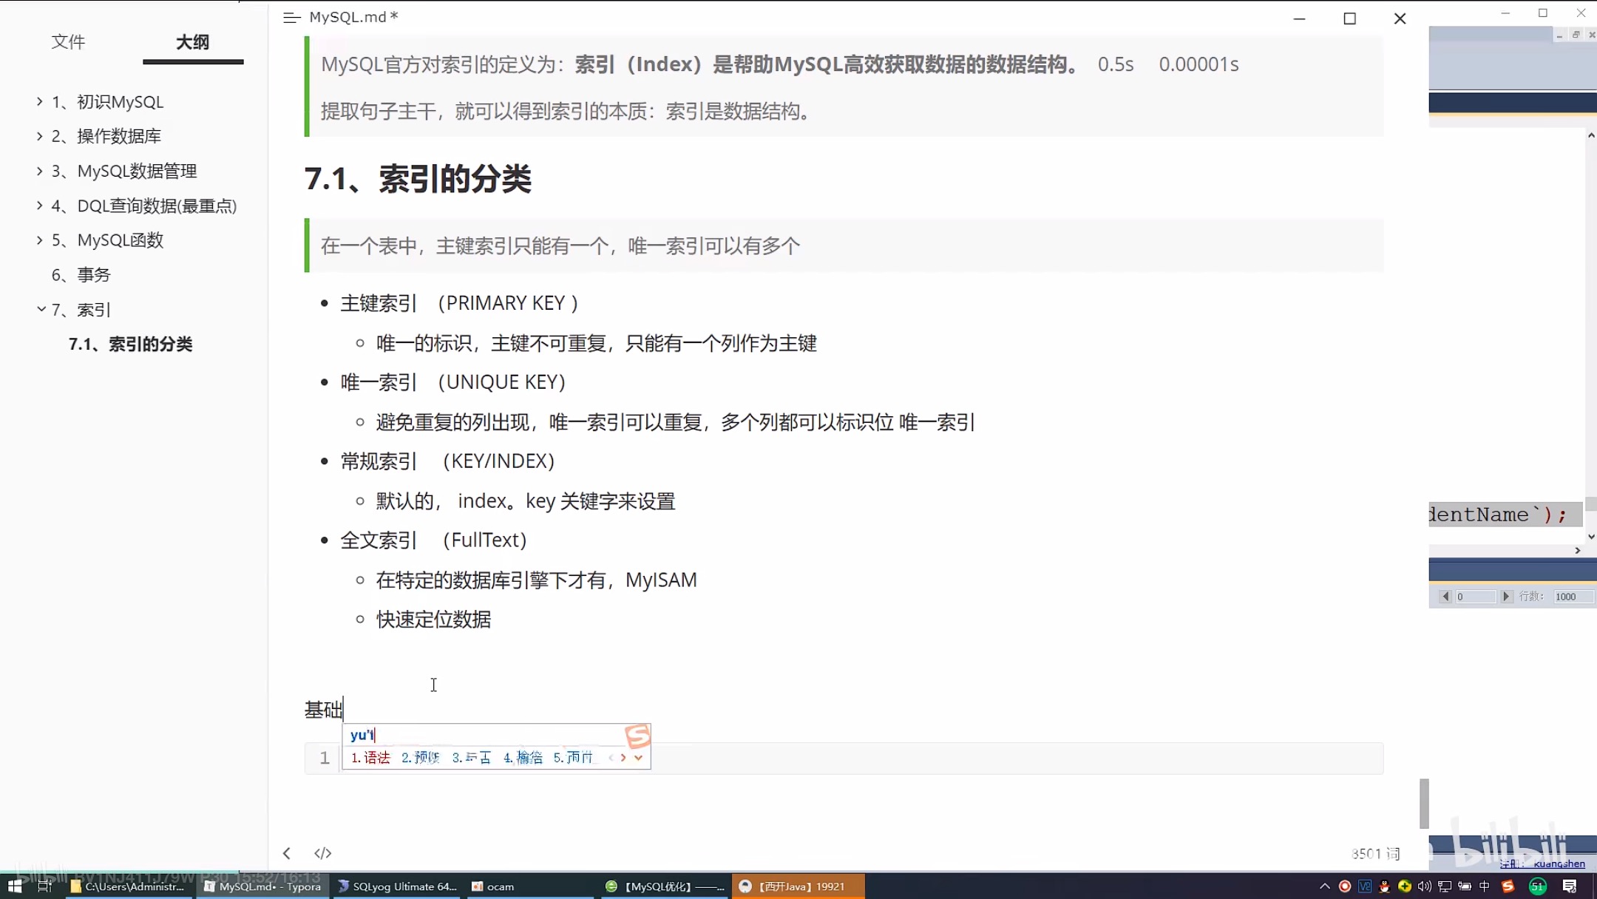This screenshot has width=1597, height=899.
Task: Toggle the sidebar icon beside MySQL.md
Action: click(x=291, y=17)
